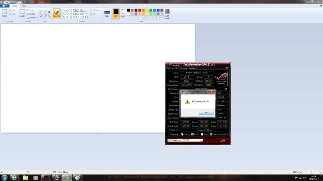Open Windows Explorer folder from the taskbar
Screen dimensions: 323x181
tap(25, 178)
